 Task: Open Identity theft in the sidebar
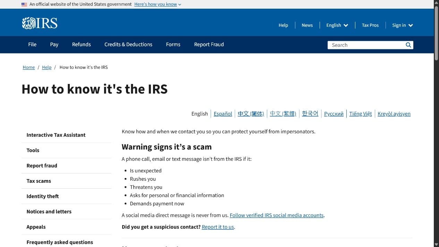[x=66, y=196]
